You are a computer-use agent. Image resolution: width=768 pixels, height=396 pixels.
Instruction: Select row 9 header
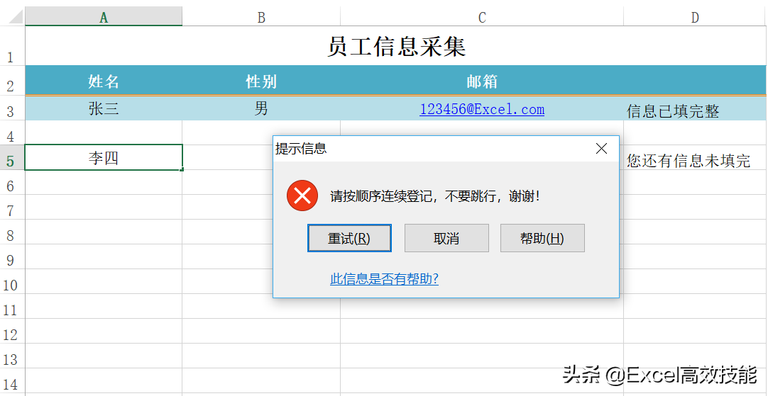click(12, 256)
